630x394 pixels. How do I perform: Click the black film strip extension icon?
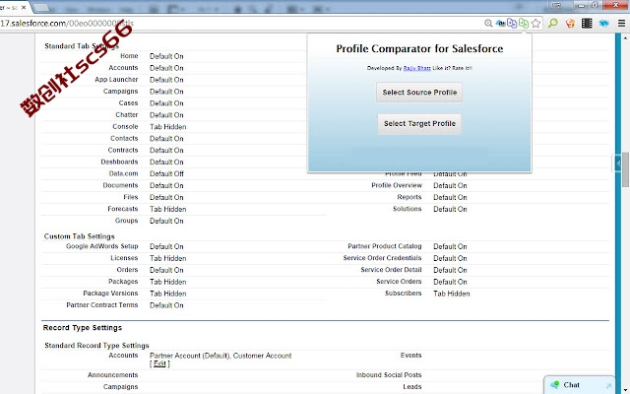[x=587, y=24]
